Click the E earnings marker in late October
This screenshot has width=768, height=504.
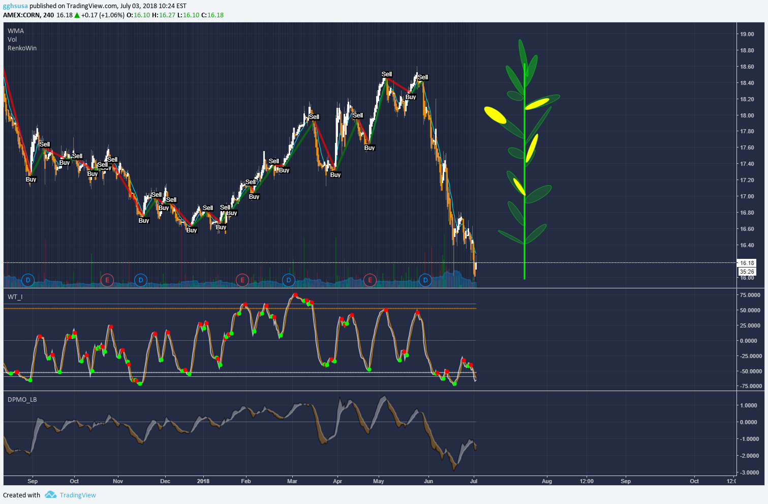click(107, 280)
